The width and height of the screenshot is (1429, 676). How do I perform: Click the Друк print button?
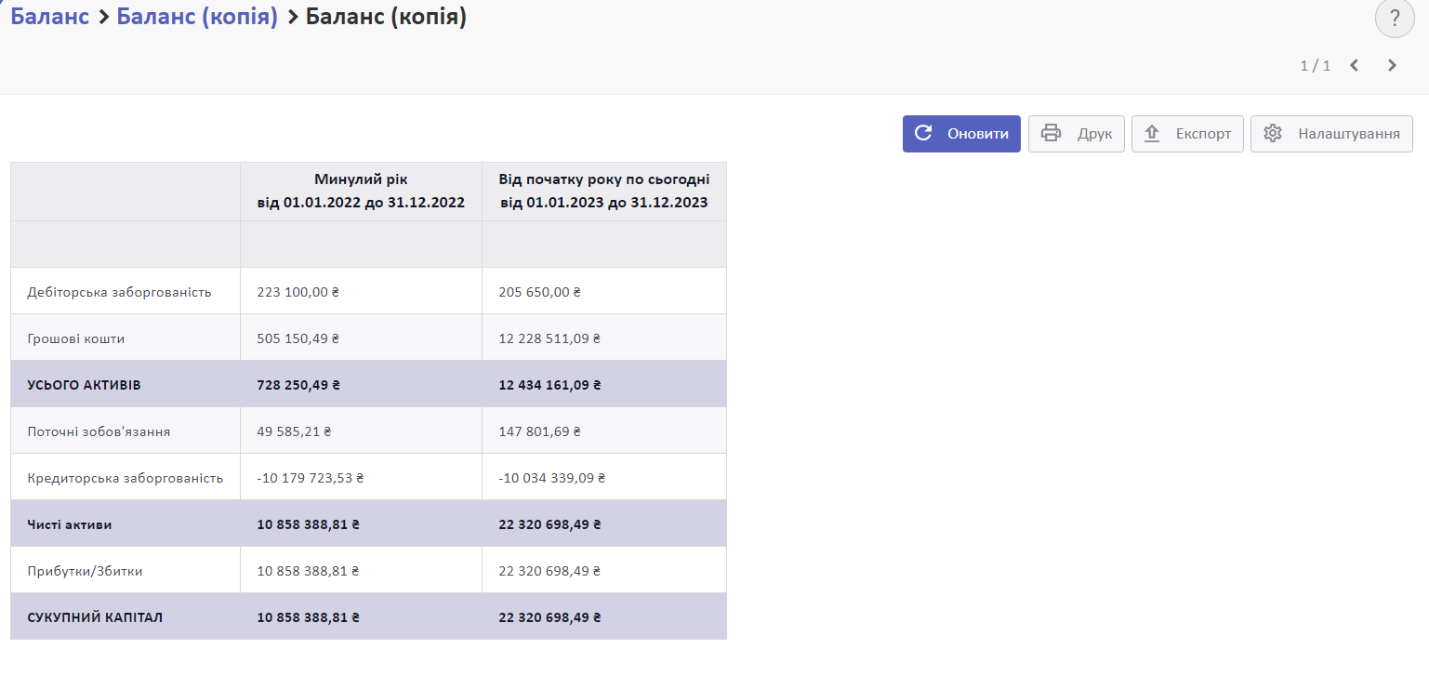(1077, 134)
